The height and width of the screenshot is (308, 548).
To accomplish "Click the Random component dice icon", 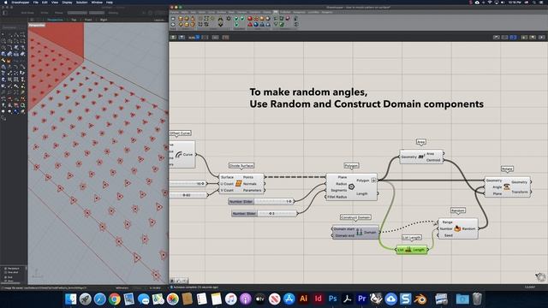I will 457,228.
